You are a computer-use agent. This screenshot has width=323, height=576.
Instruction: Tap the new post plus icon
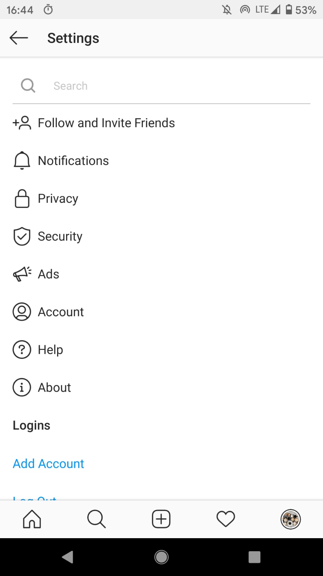click(x=161, y=519)
